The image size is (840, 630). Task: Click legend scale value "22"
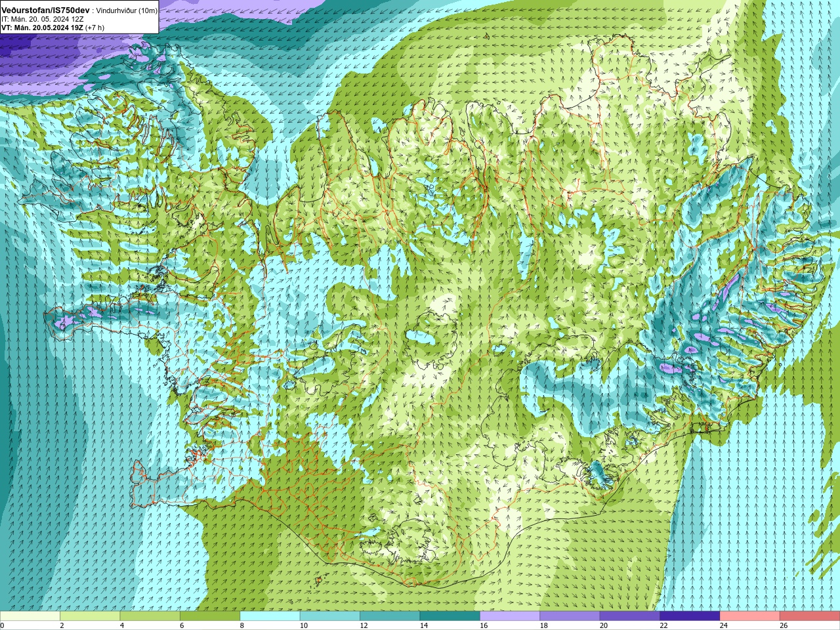(x=663, y=625)
